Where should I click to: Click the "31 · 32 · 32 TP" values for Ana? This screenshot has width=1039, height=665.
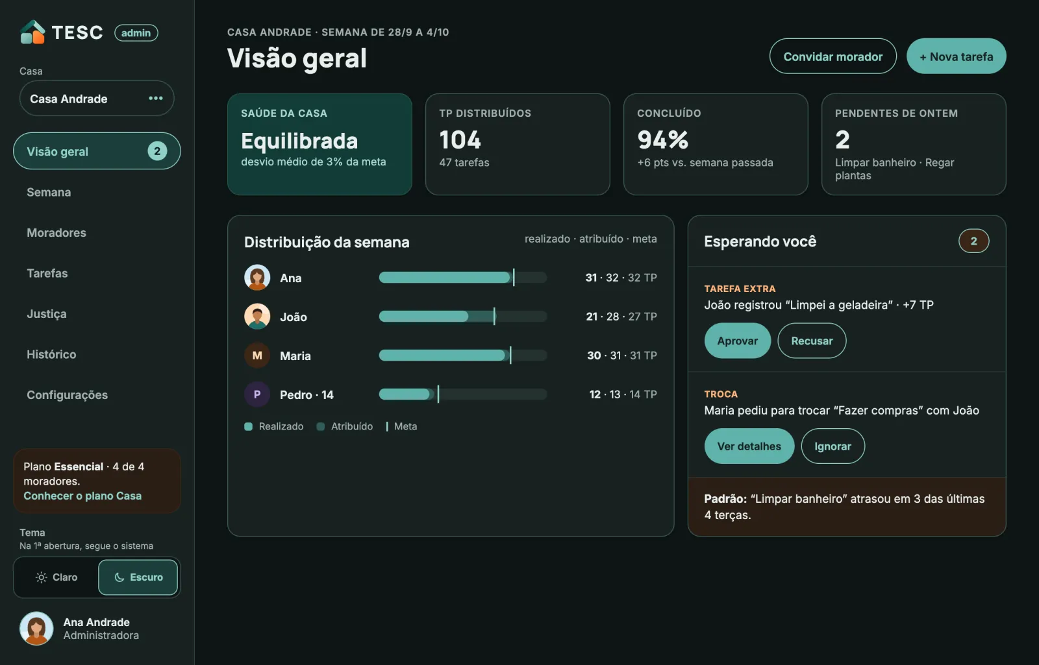[621, 278]
